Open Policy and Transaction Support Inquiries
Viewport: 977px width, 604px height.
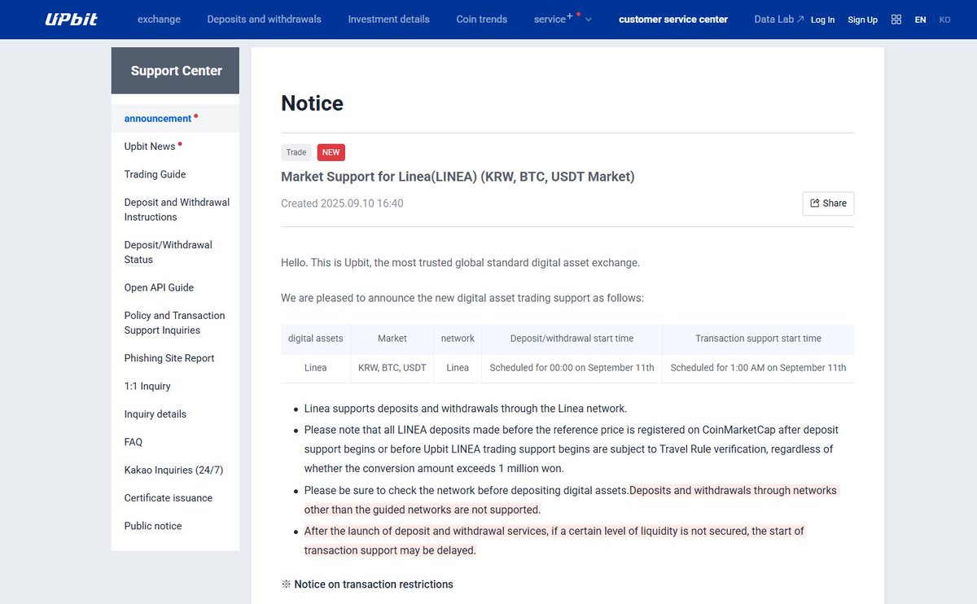click(x=175, y=322)
